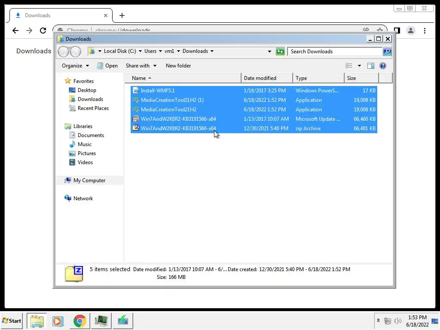Click the Explorer back navigation button
The width and height of the screenshot is (440, 330).
point(63,52)
